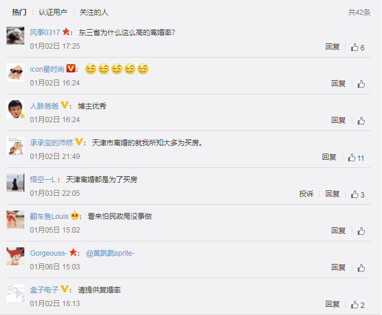Image resolution: width=382 pixels, height=315 pixels.
Task: Like Gorgeouss-'s comment
Action: click(x=361, y=268)
